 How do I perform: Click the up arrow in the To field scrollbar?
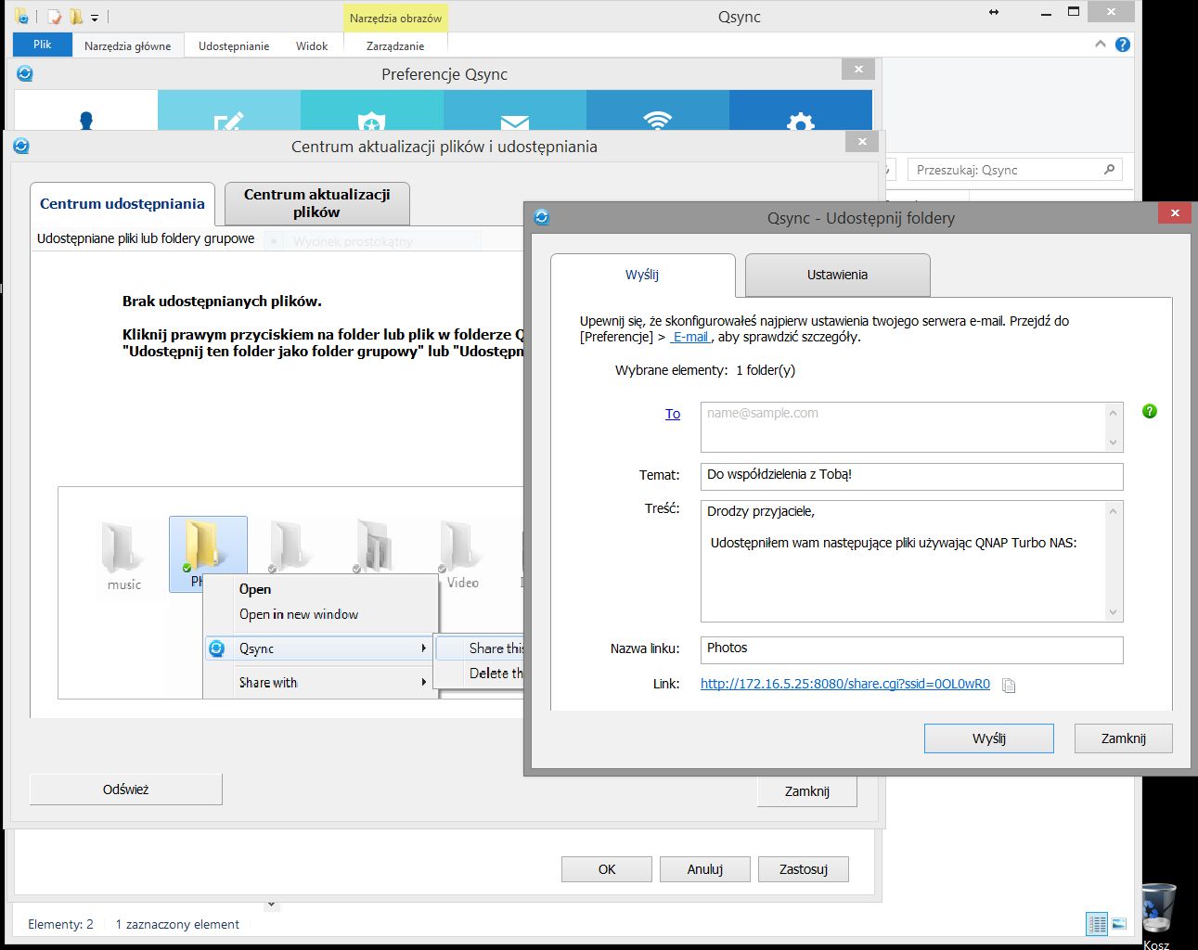point(1114,412)
